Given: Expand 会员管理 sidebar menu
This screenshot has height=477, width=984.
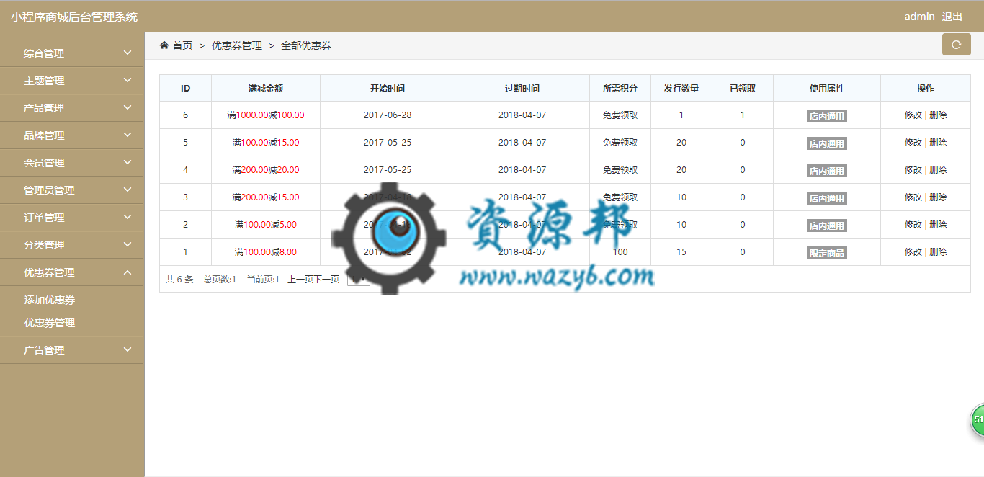Looking at the screenshot, I should coord(72,163).
